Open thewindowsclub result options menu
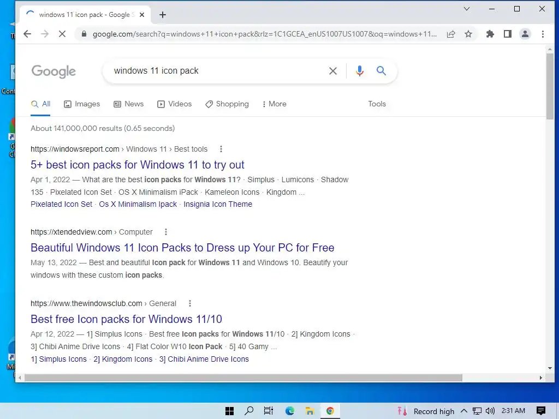This screenshot has width=559, height=419. pyautogui.click(x=189, y=303)
